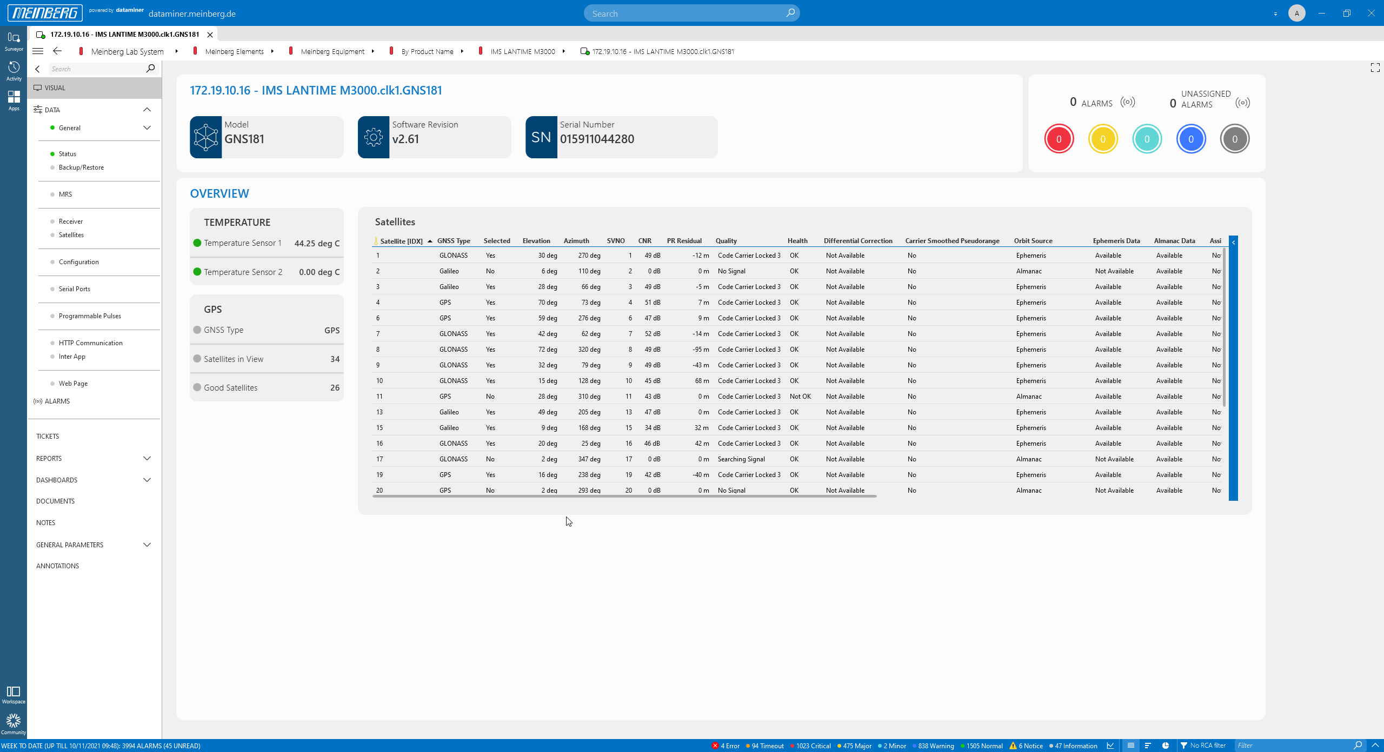Viewport: 1384px width, 752px height.
Task: Collapse the General section chevron
Action: coord(147,128)
